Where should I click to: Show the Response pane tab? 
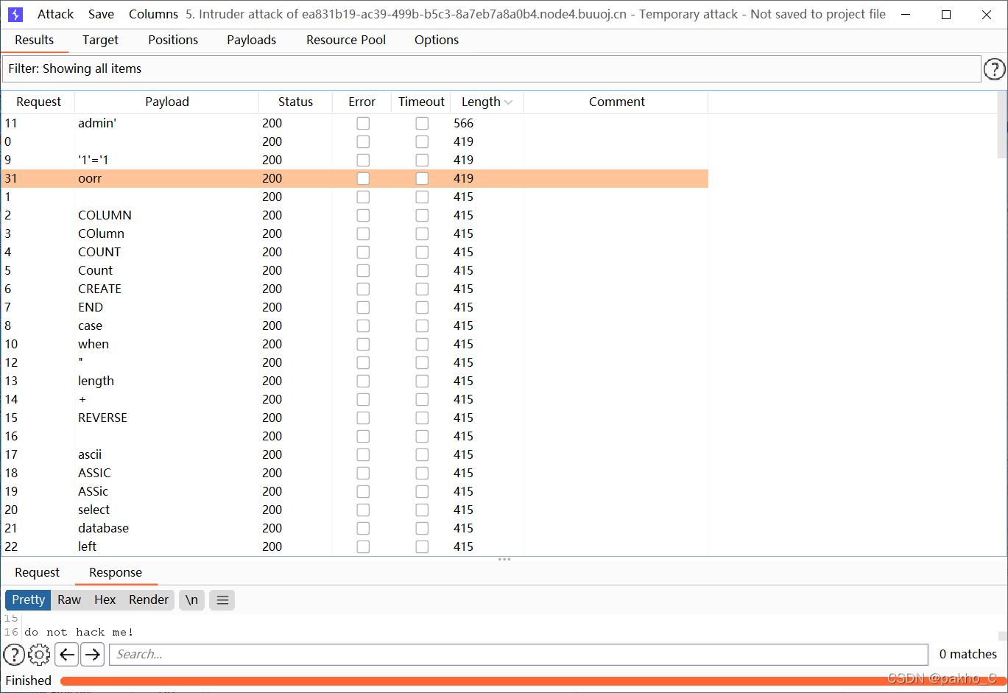click(116, 572)
